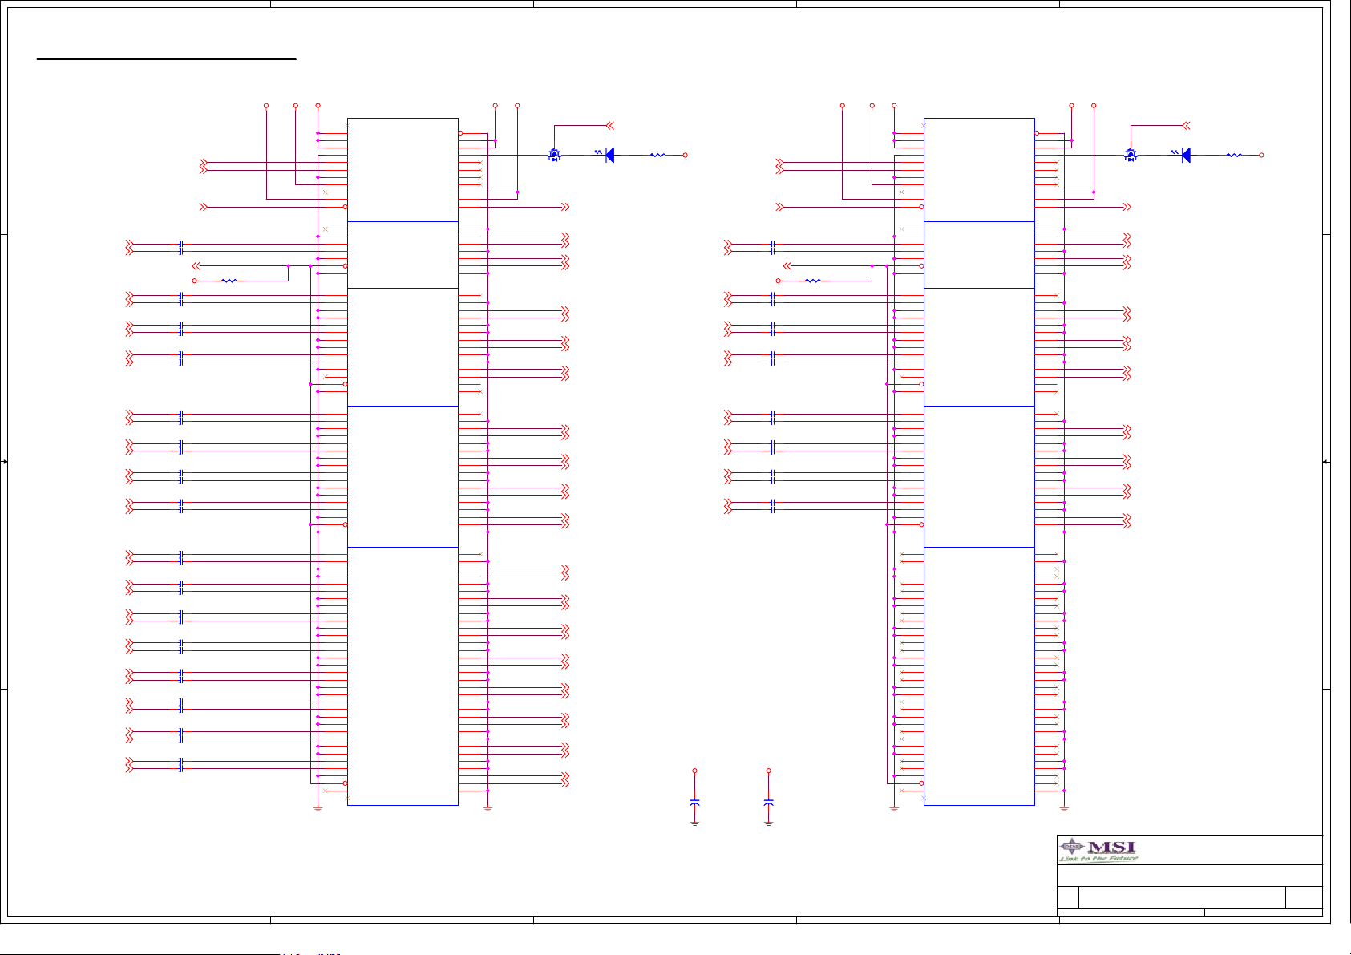
Task: Select the LED diode symbol in the right circuit
Action: point(1186,155)
